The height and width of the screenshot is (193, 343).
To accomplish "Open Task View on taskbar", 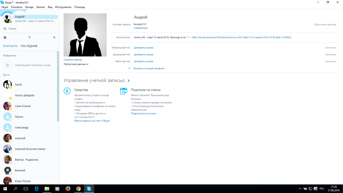I will 26,189.
